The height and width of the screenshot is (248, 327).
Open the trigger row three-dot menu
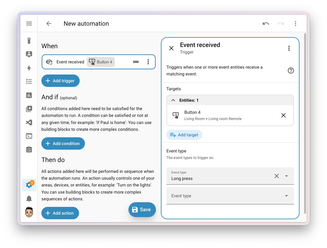pos(148,62)
